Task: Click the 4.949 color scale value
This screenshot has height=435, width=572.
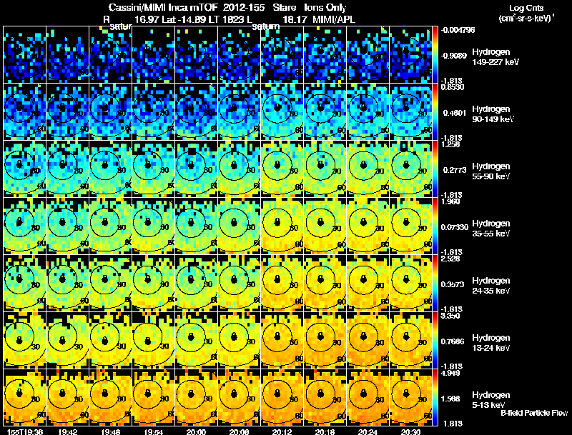Action: (450, 373)
